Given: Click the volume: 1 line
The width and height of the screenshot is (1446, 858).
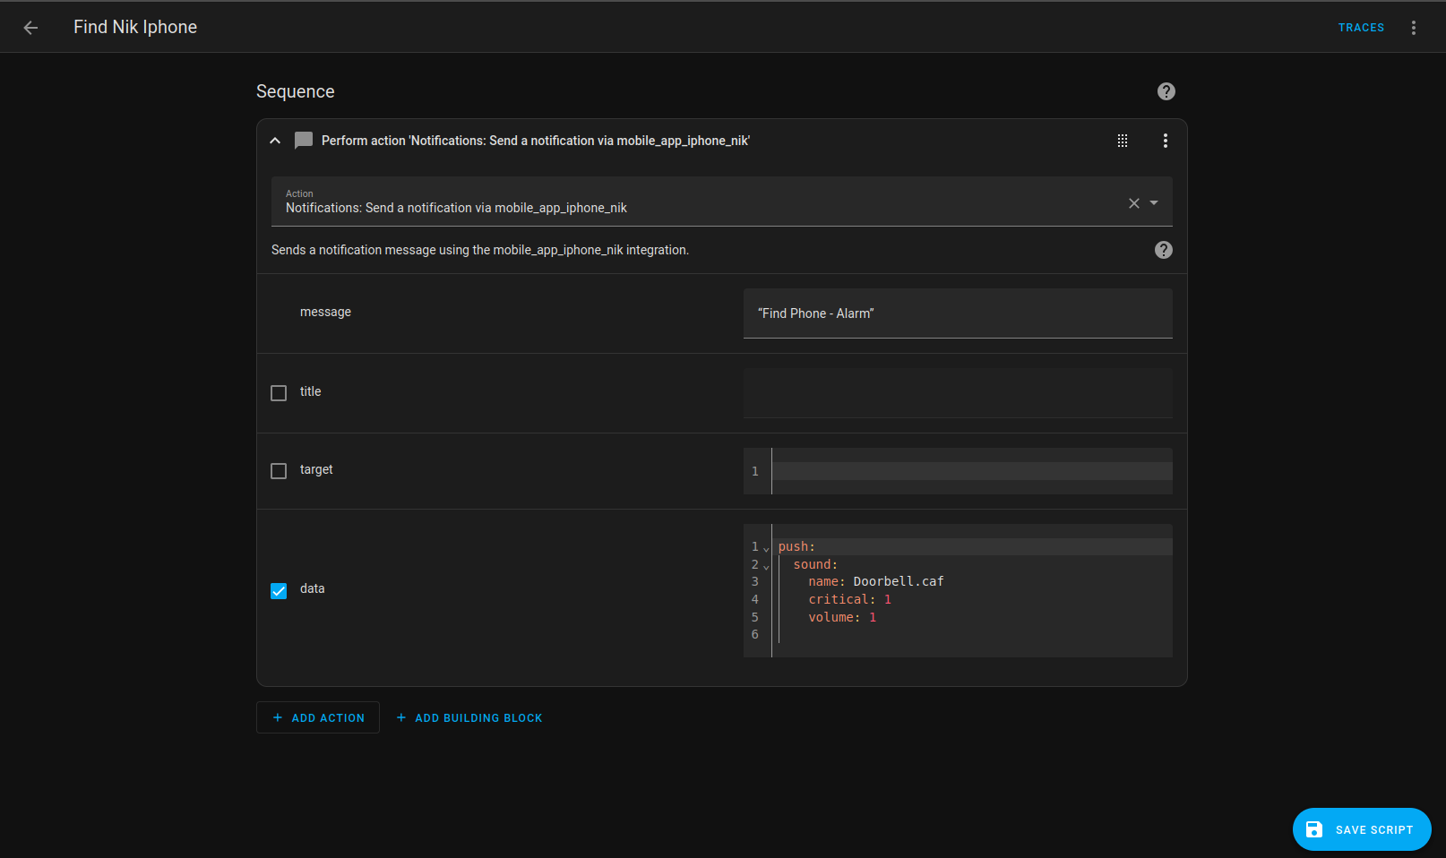Looking at the screenshot, I should 842,618.
